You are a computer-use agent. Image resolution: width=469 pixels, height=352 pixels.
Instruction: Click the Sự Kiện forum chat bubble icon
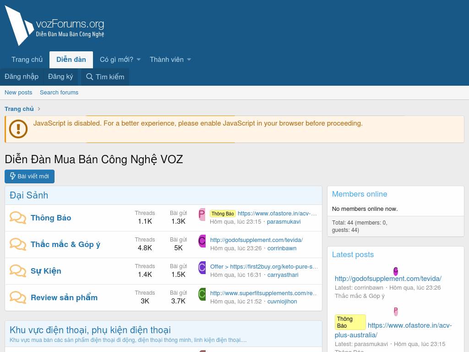(18, 271)
